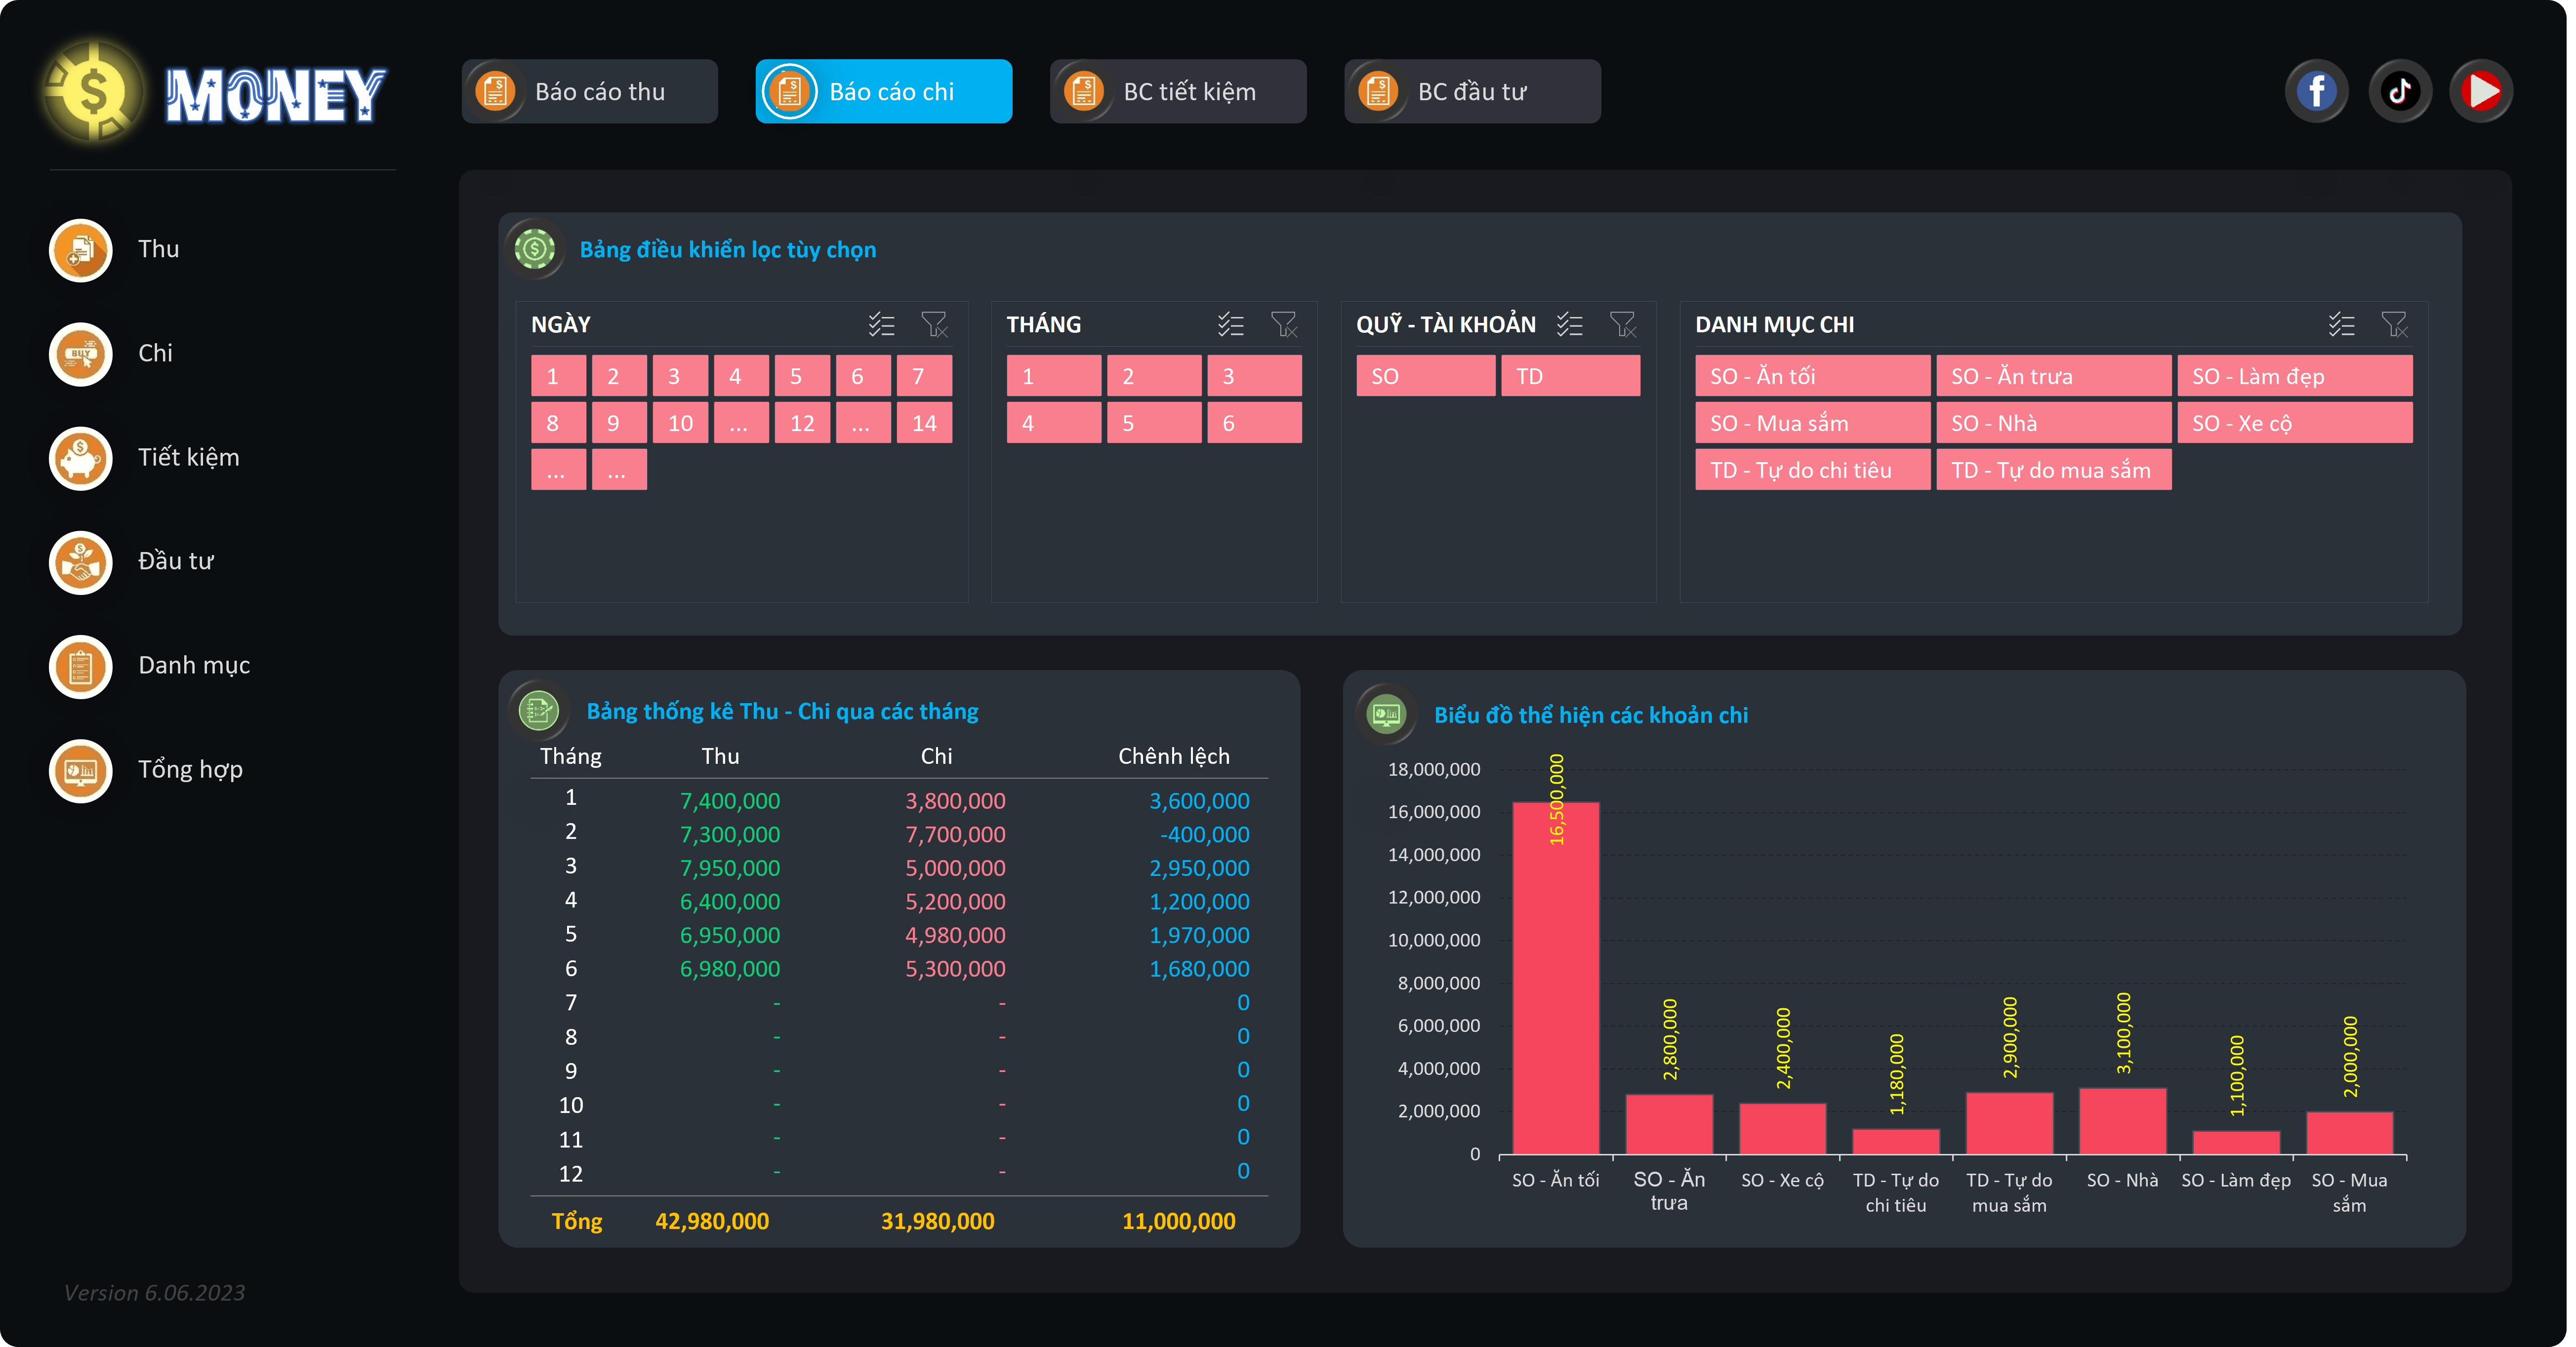2576x1347 pixels.
Task: Click the Tổng hợp sidebar label
Action: [191, 769]
